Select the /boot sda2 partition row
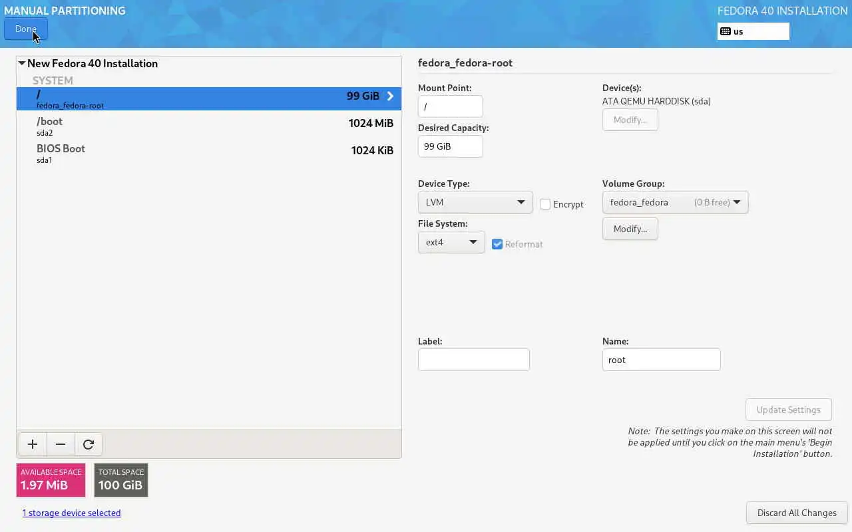Image resolution: width=852 pixels, height=532 pixels. (x=209, y=126)
